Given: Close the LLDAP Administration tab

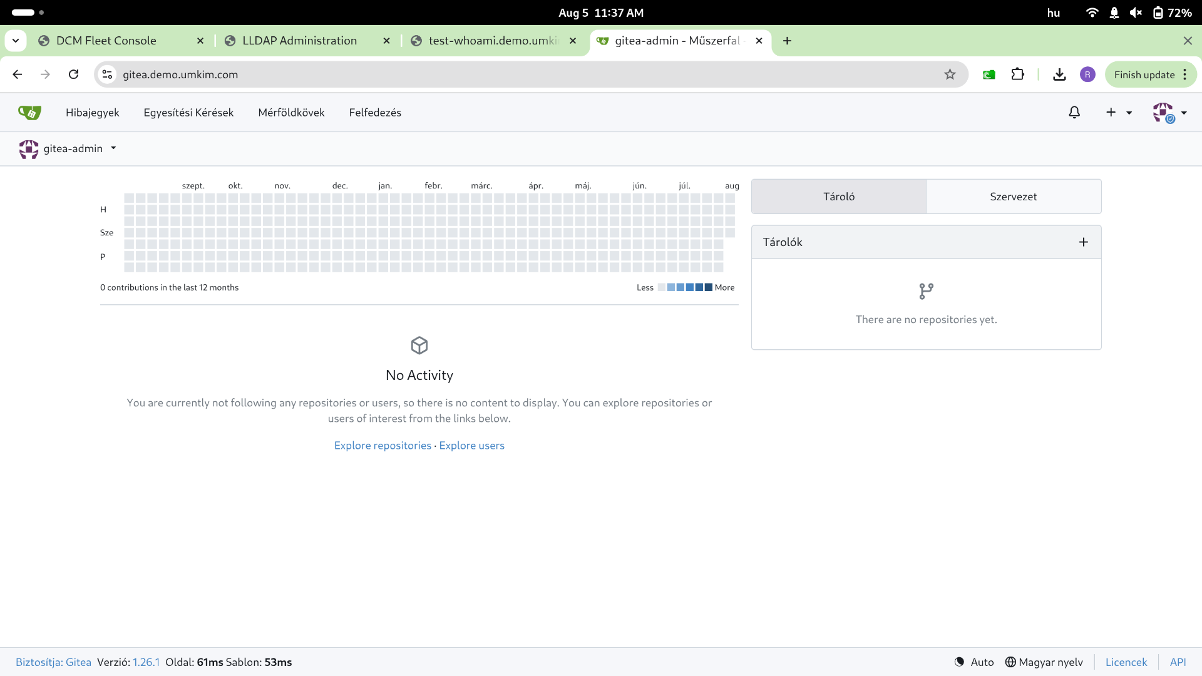Looking at the screenshot, I should coord(386,41).
